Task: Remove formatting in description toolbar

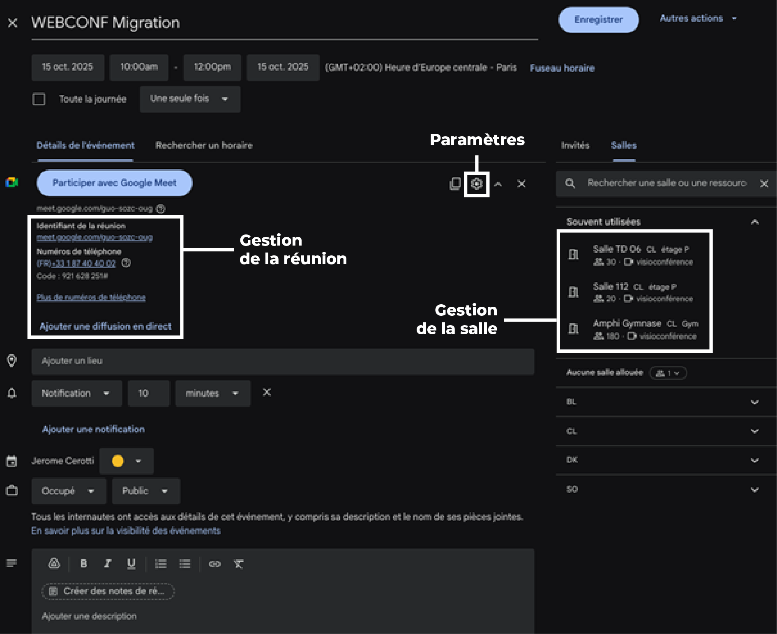Action: point(238,564)
